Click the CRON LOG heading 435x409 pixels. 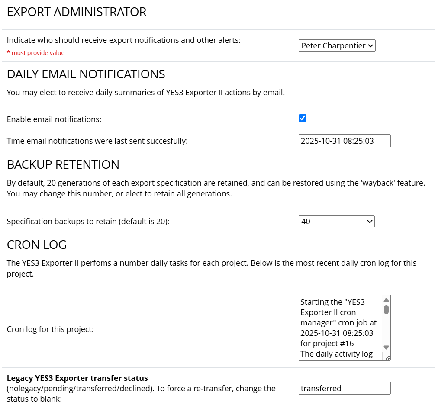[37, 245]
